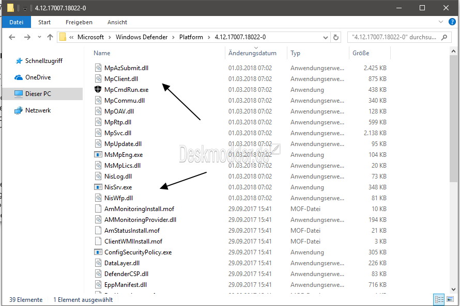This screenshot has width=460, height=306.
Task: Click the 348 KB size of NisSrv.exe
Action: pos(377,187)
